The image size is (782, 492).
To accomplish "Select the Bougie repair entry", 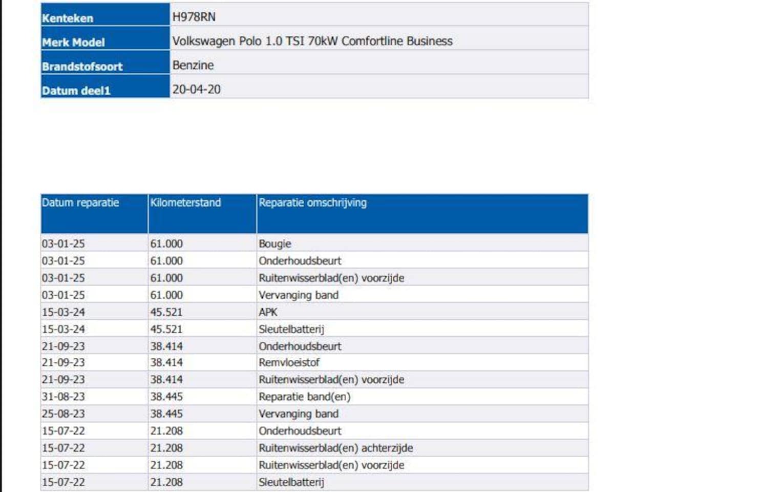I will click(275, 243).
